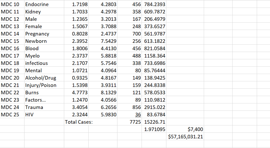Select the value 1.5067
The width and height of the screenshot is (270, 148).
tap(76, 27)
